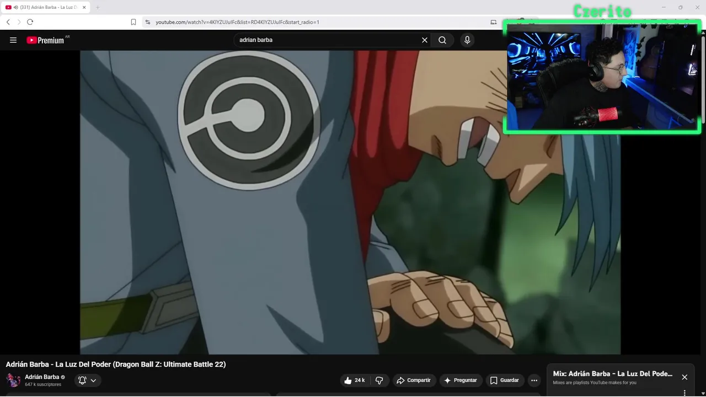Click the Mix: Adrián Barba playlist title

click(612, 374)
